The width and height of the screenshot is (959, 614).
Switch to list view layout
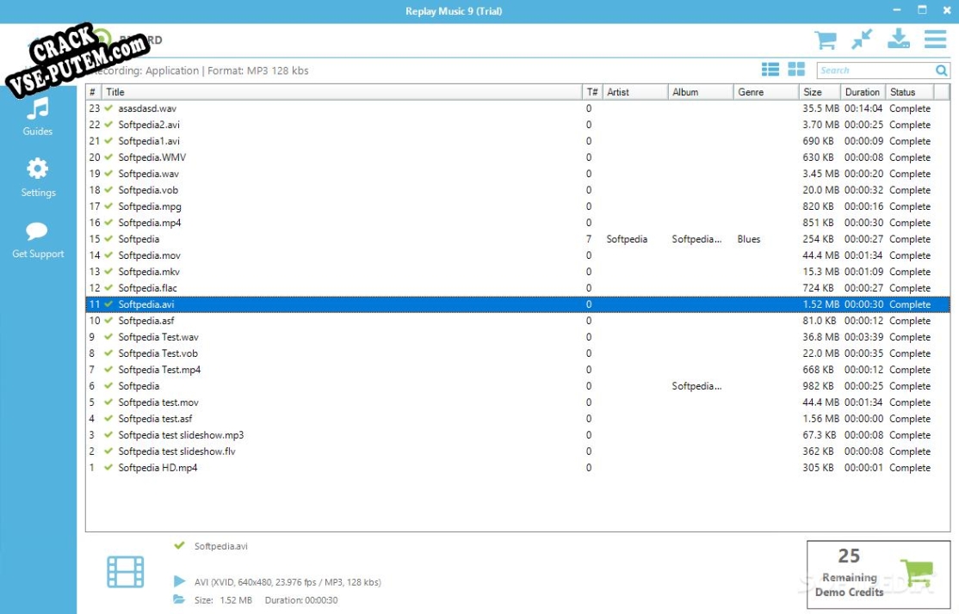pos(770,70)
